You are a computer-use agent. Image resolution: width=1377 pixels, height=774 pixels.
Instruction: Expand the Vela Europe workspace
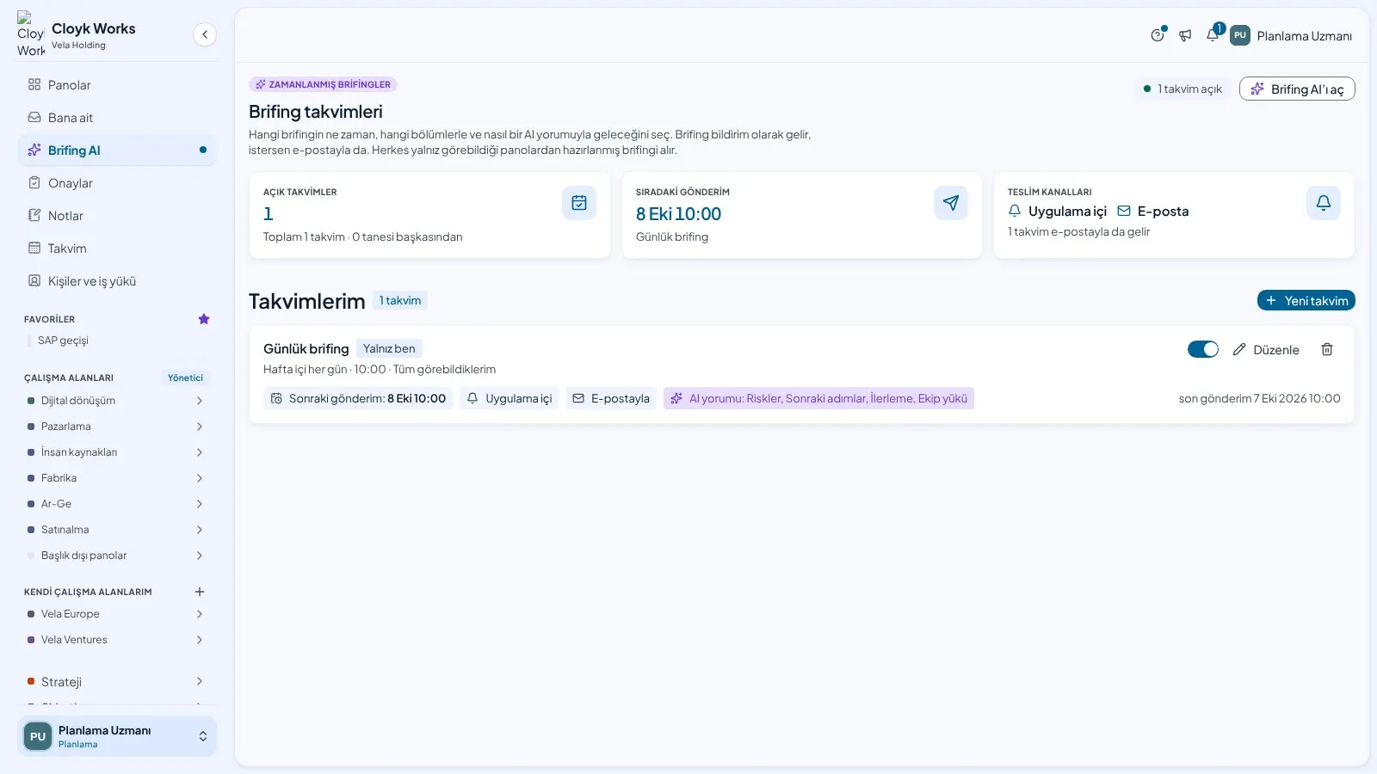(x=200, y=614)
